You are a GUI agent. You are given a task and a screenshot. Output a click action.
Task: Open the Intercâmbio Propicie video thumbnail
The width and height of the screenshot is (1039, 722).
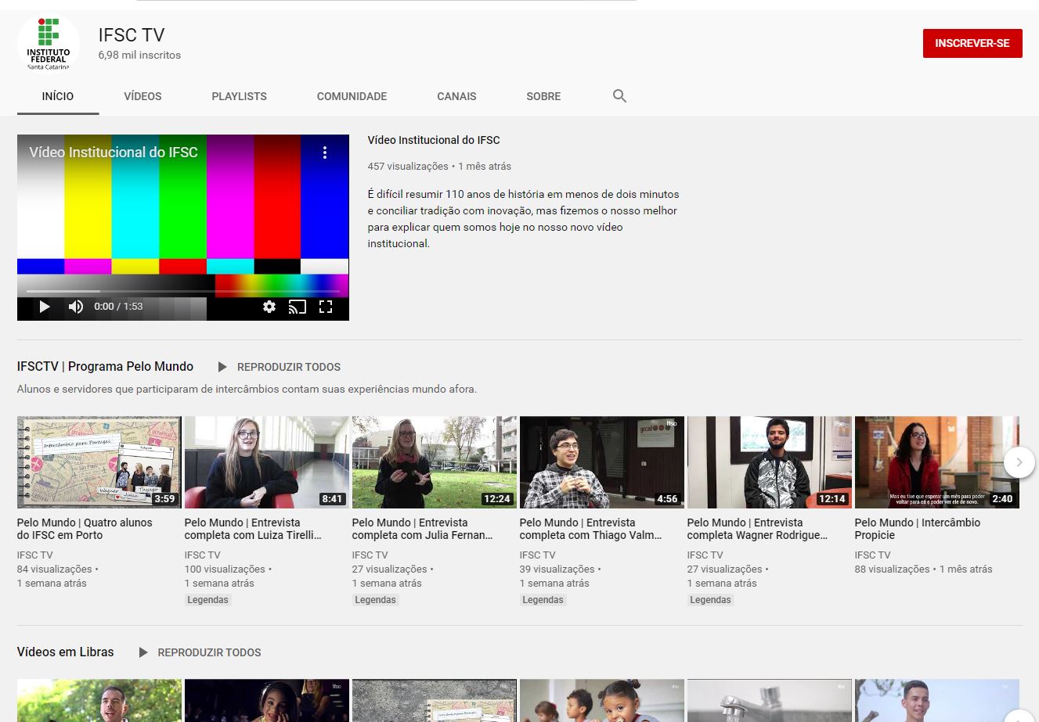(x=937, y=462)
